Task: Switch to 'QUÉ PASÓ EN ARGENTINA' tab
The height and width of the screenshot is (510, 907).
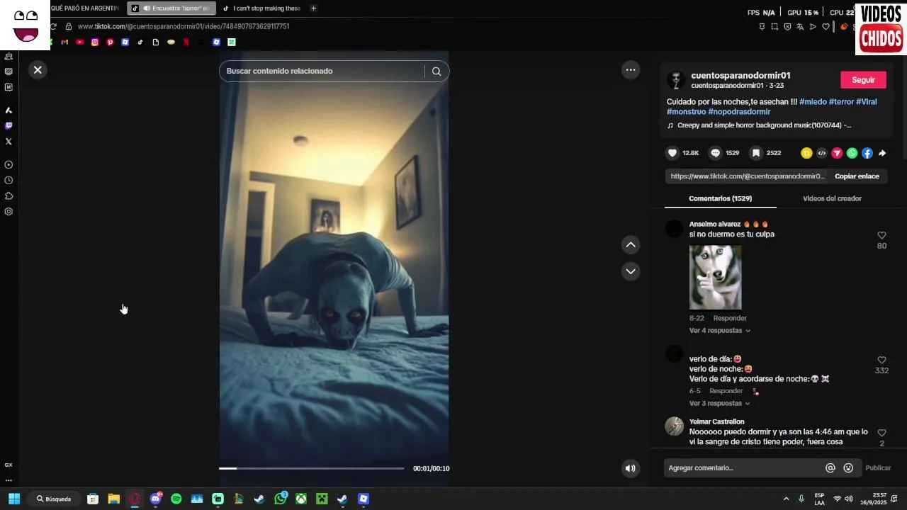Action: [x=85, y=8]
